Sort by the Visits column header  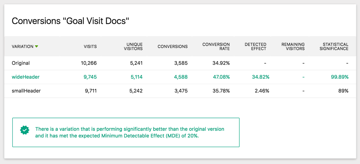click(90, 46)
